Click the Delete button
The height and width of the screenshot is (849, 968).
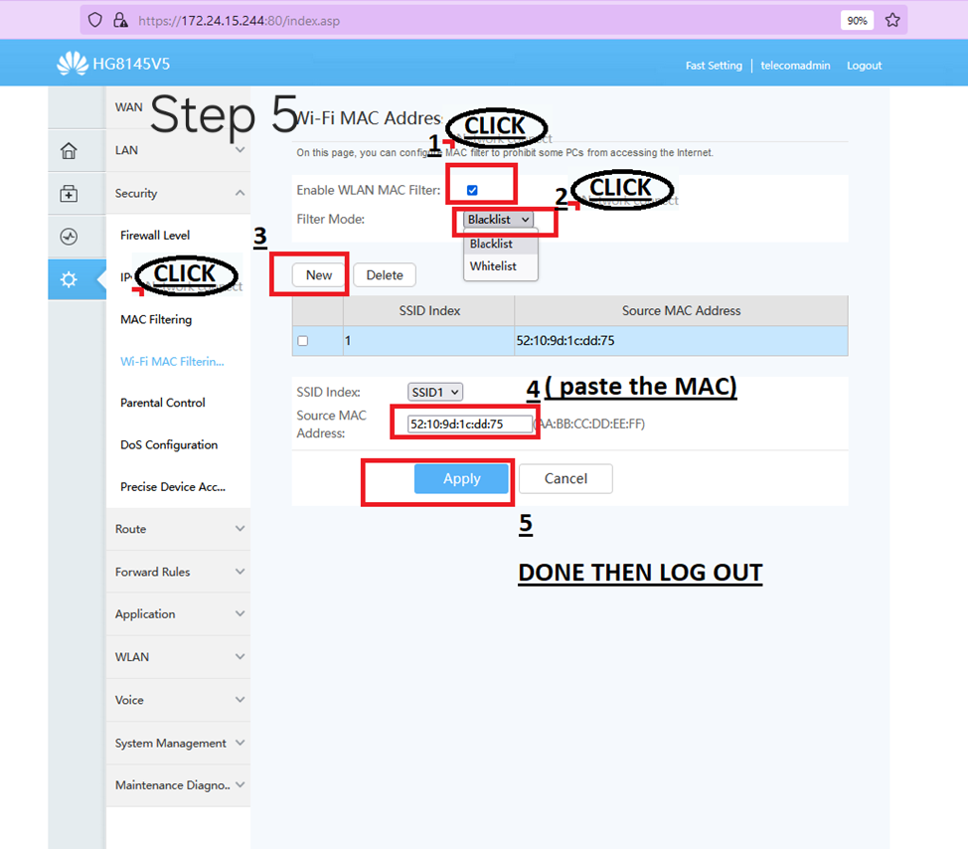(385, 275)
